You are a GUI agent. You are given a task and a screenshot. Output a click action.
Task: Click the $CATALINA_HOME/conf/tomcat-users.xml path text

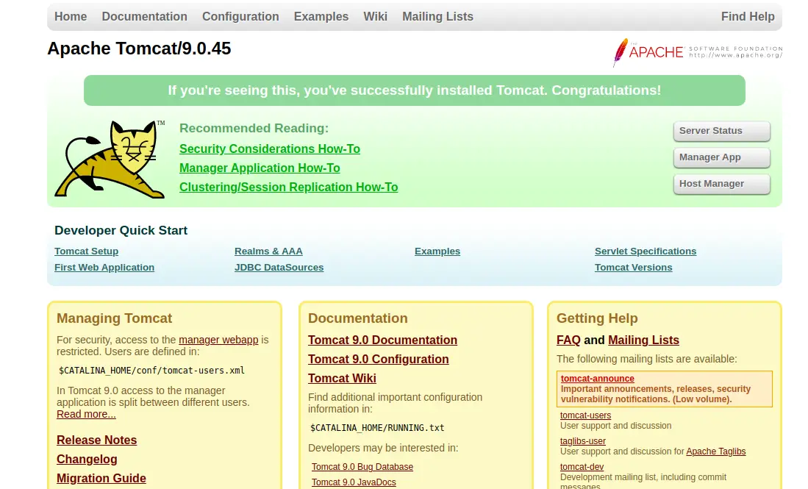click(151, 371)
